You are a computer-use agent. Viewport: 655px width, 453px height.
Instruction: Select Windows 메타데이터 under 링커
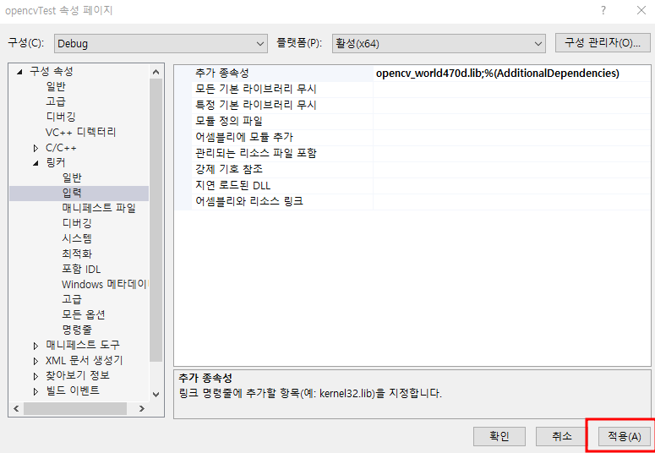[x=106, y=284]
